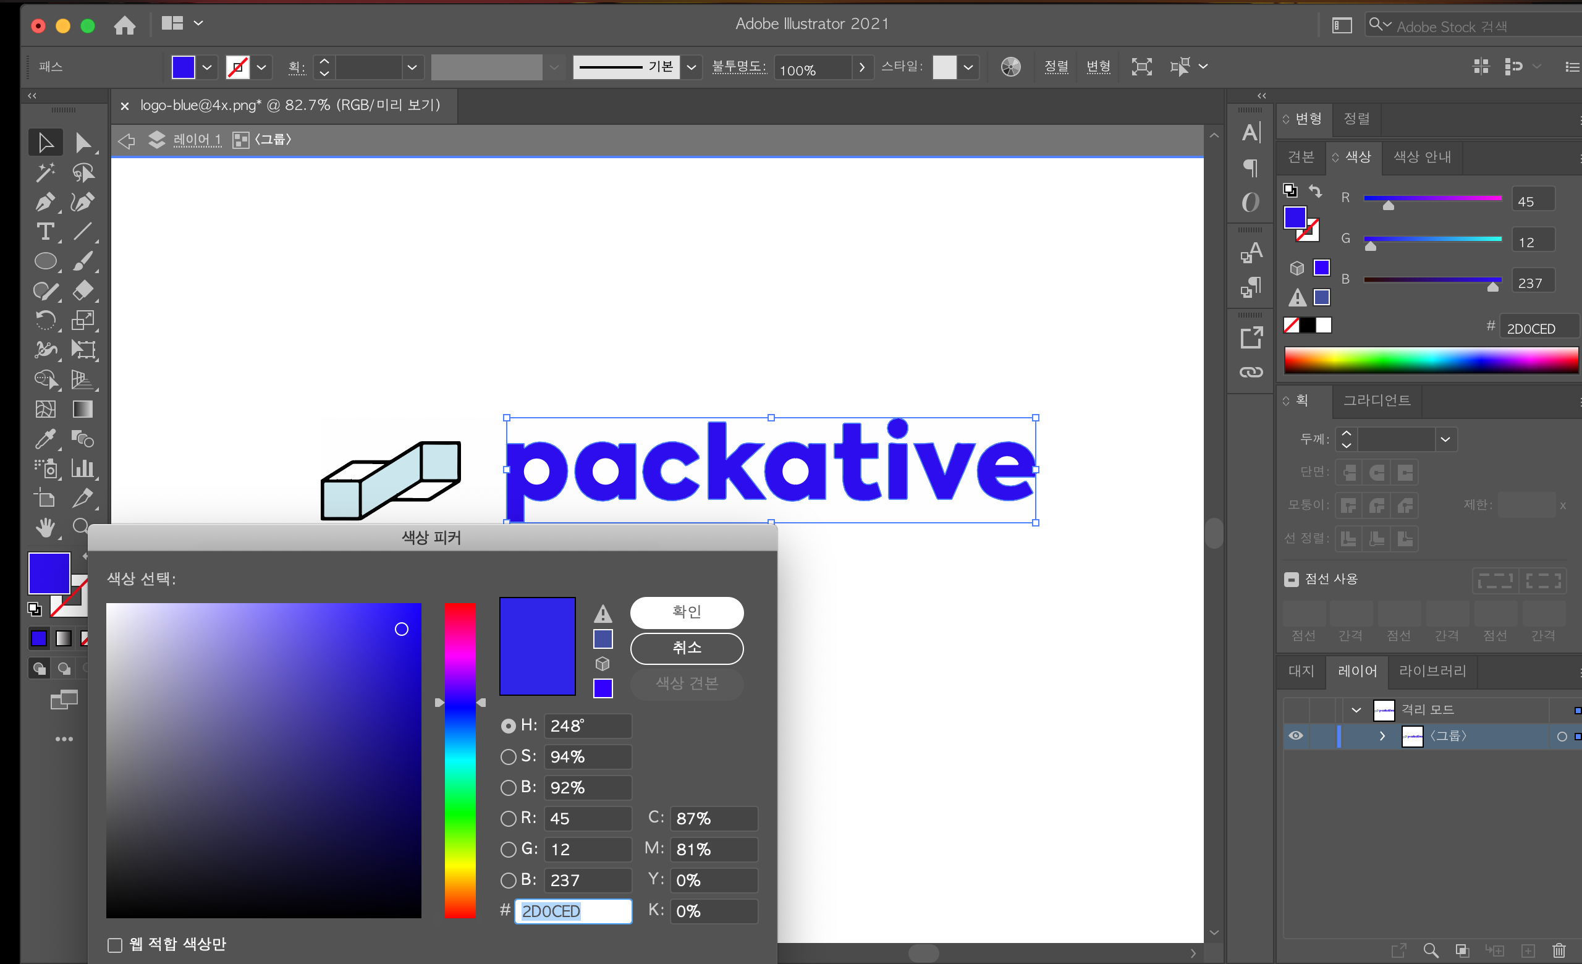Hide the 〈그룹〉 layer with eye icon
1582x964 pixels.
(1296, 735)
